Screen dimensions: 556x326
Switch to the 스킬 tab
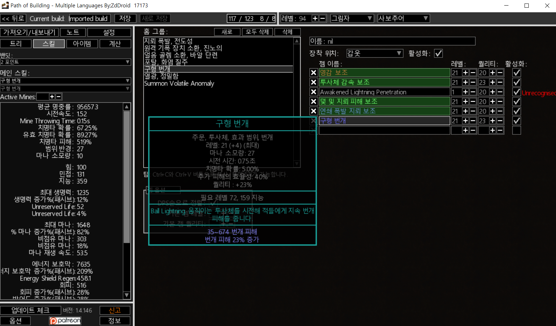[x=49, y=44]
